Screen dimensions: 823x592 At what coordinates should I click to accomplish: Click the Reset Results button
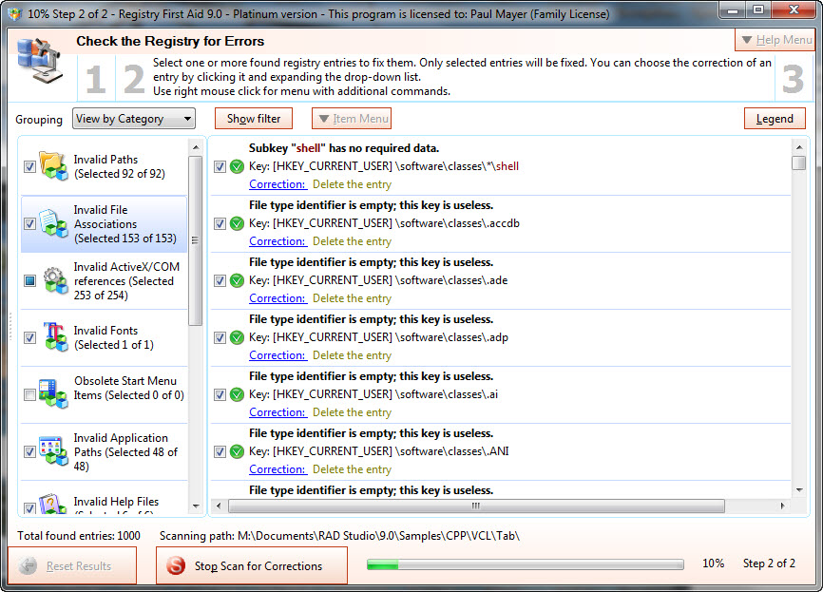(72, 565)
